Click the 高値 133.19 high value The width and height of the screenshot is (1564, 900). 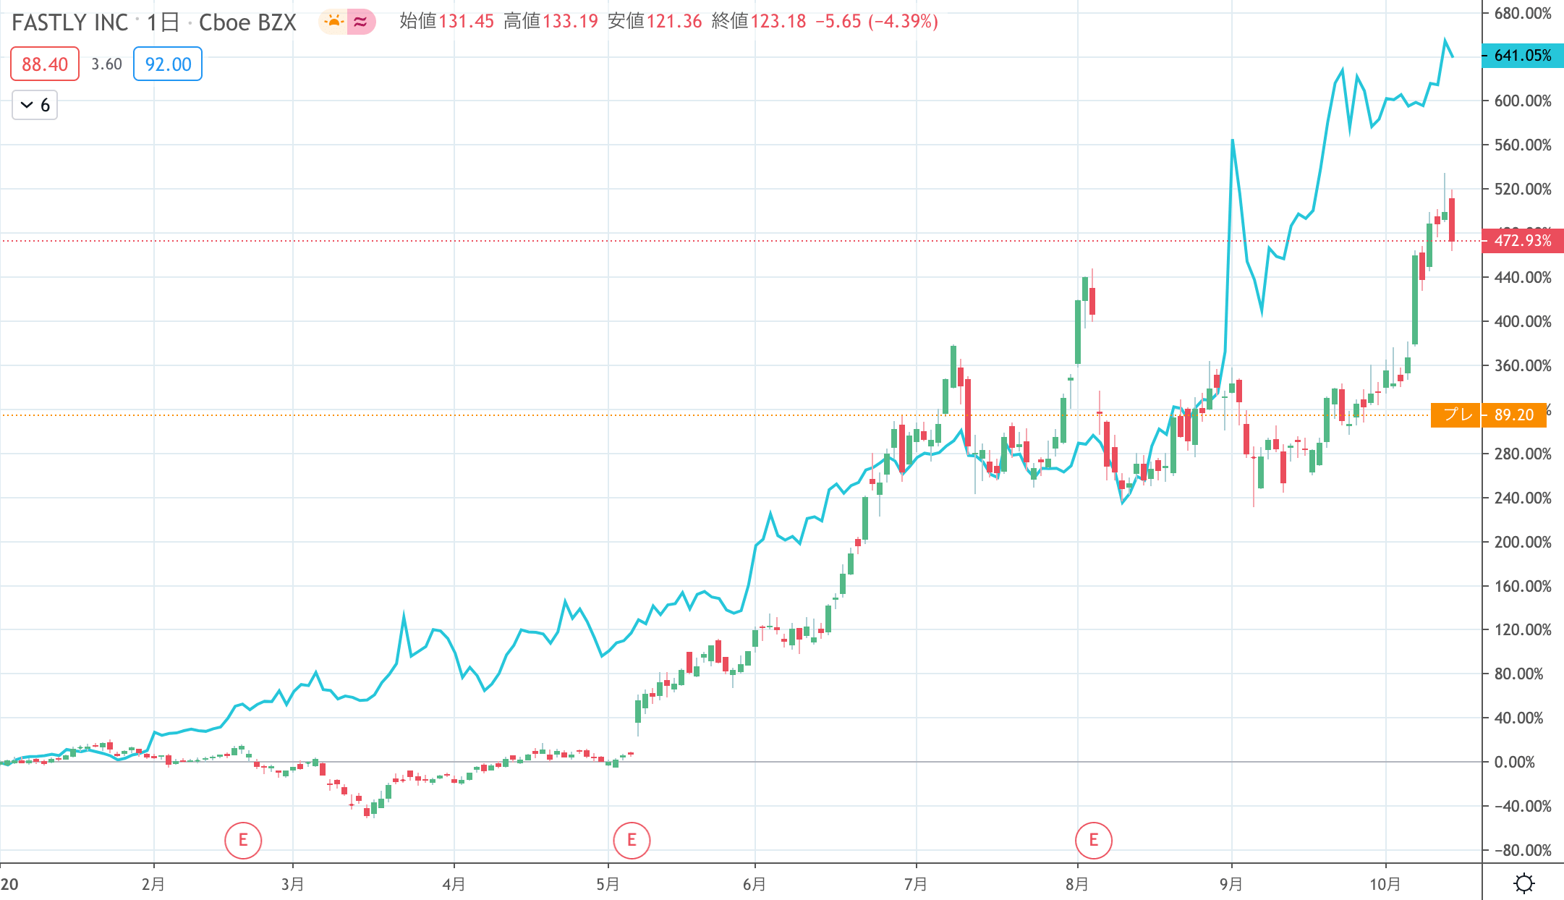point(551,21)
